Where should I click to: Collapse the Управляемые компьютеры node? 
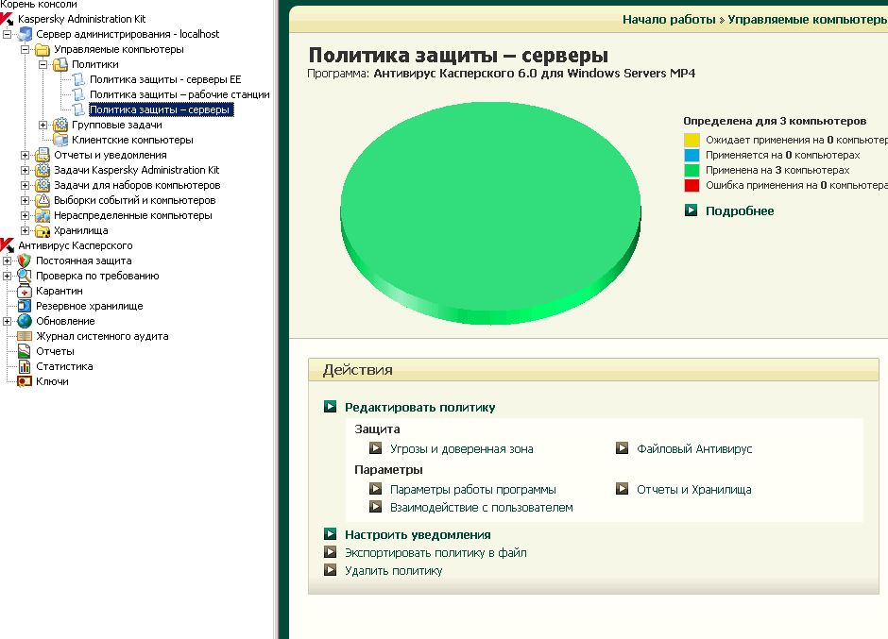pos(25,50)
